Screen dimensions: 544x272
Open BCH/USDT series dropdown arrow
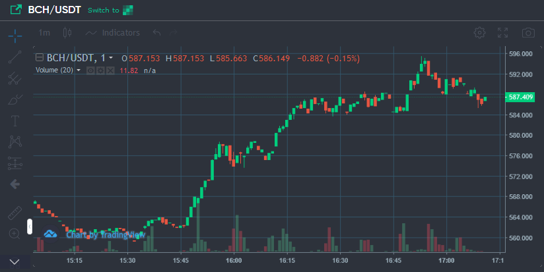click(111, 58)
